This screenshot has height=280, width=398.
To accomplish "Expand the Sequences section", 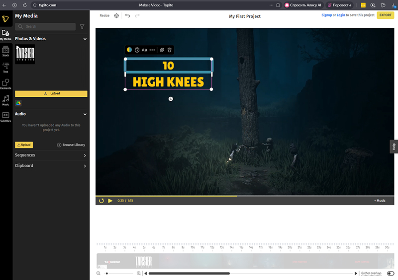I will tap(85, 155).
